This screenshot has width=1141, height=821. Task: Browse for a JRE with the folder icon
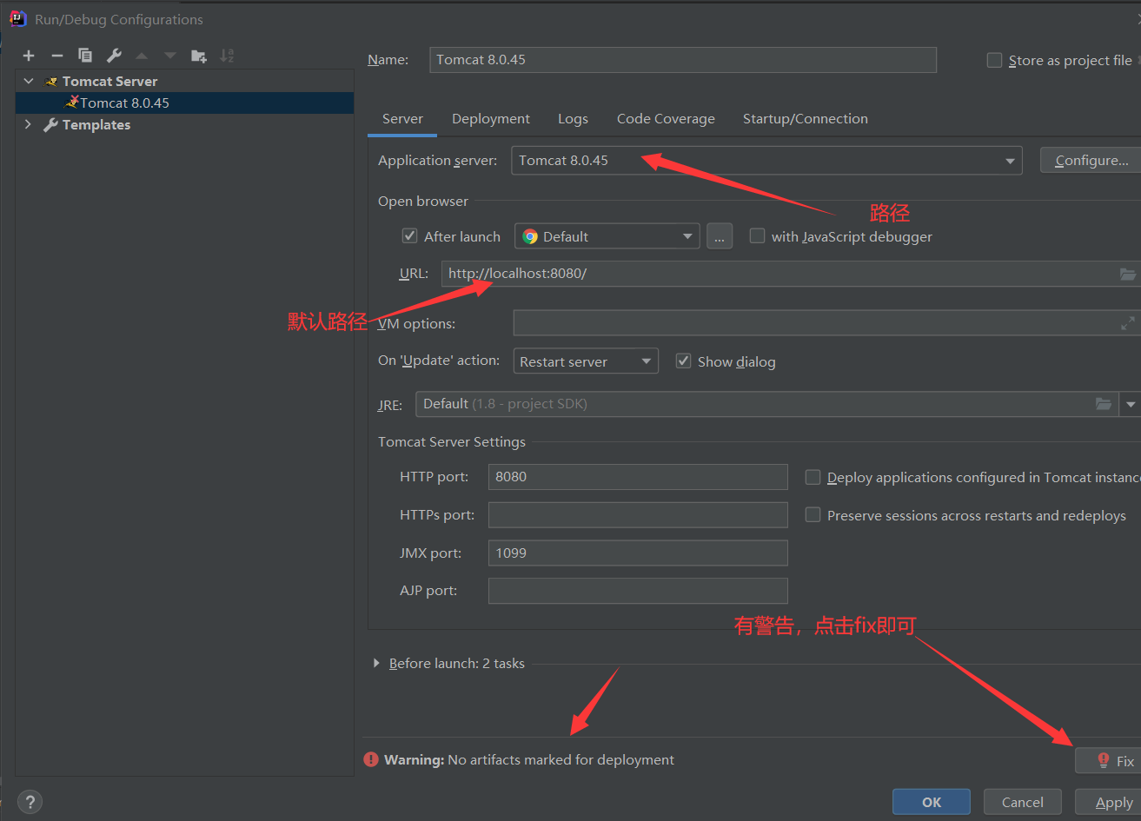(1104, 404)
